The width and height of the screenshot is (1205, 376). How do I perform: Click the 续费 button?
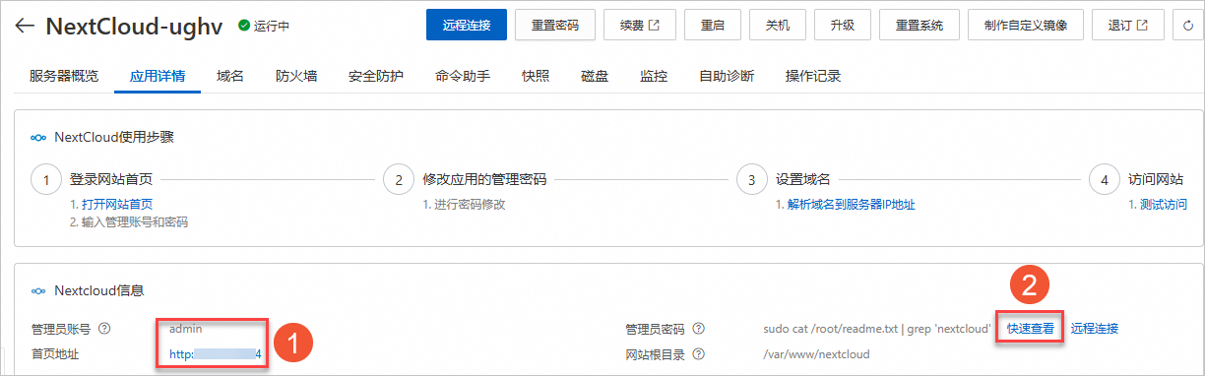coord(640,25)
